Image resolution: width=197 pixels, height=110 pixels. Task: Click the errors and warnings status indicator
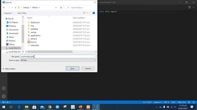6,102
